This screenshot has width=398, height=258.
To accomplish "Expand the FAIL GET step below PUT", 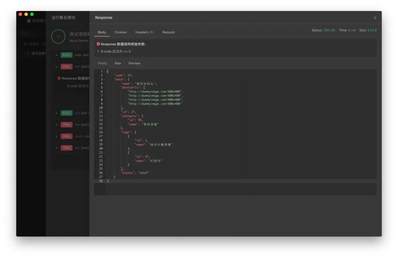I will tap(56, 125).
